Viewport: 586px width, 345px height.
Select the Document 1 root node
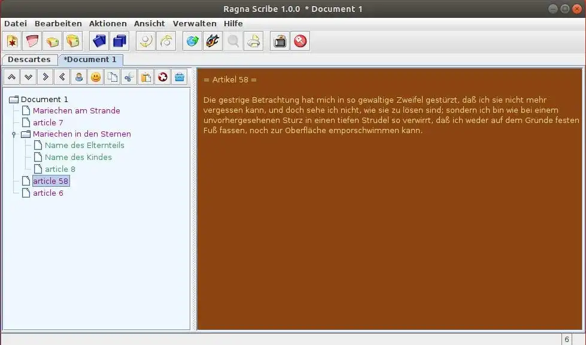[44, 100]
